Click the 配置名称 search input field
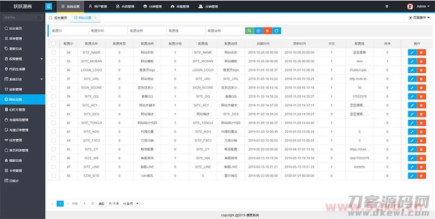Screen dimensions: 435x219 click(x=108, y=31)
